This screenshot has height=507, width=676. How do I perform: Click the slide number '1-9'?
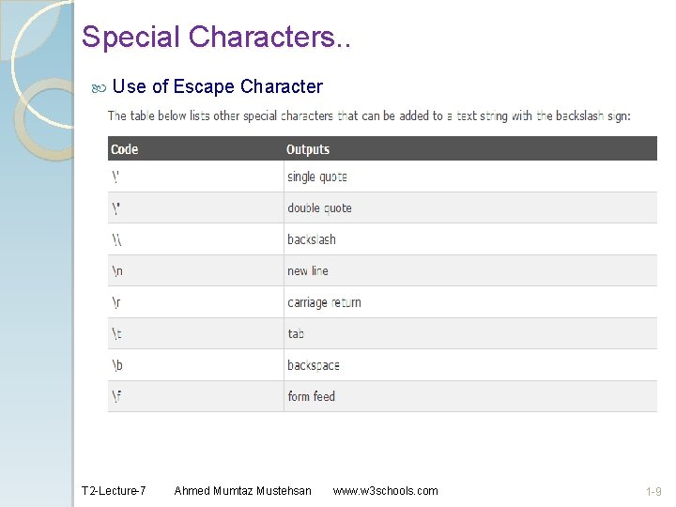click(653, 491)
